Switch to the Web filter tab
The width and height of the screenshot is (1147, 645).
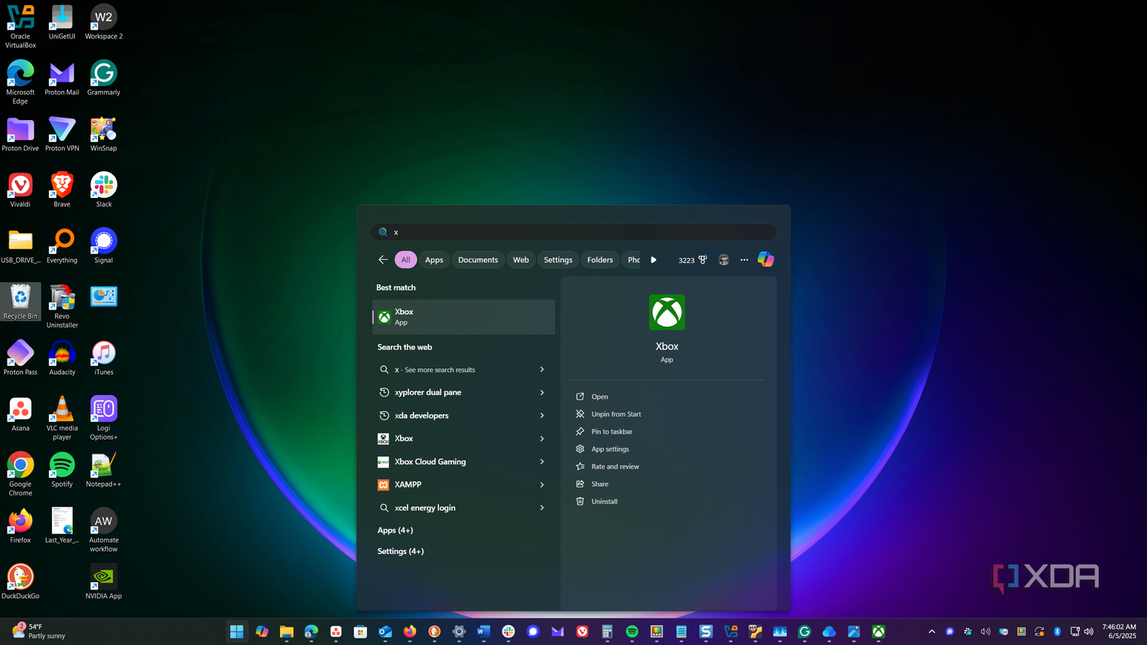point(521,260)
